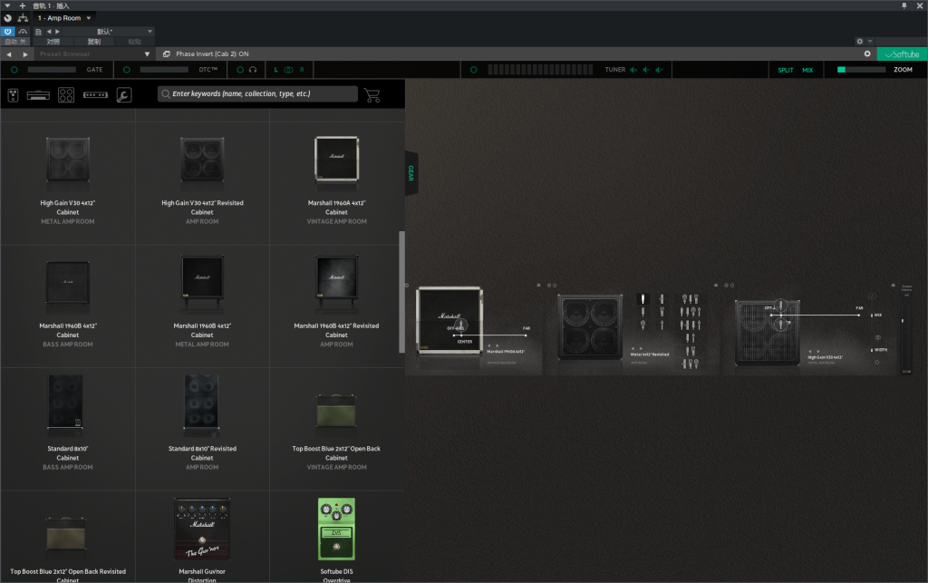Toggle the right channel R button
The image size is (928, 583).
point(302,70)
